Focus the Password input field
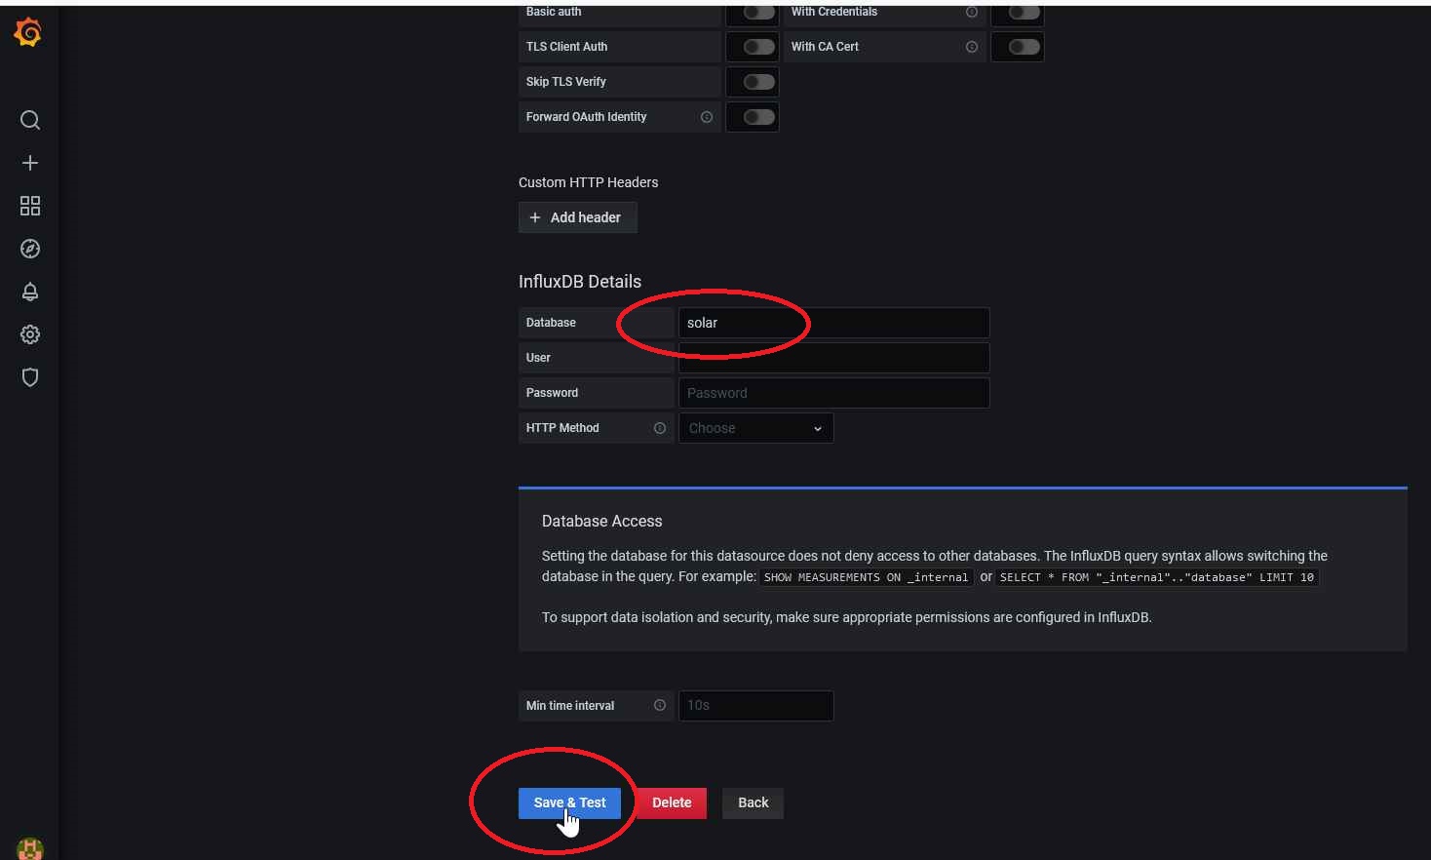1431x860 pixels. pyautogui.click(x=834, y=393)
